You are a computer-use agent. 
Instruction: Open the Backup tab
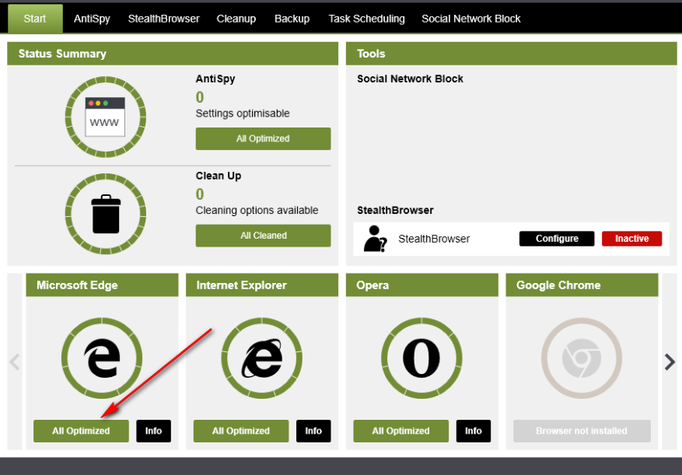pyautogui.click(x=292, y=19)
